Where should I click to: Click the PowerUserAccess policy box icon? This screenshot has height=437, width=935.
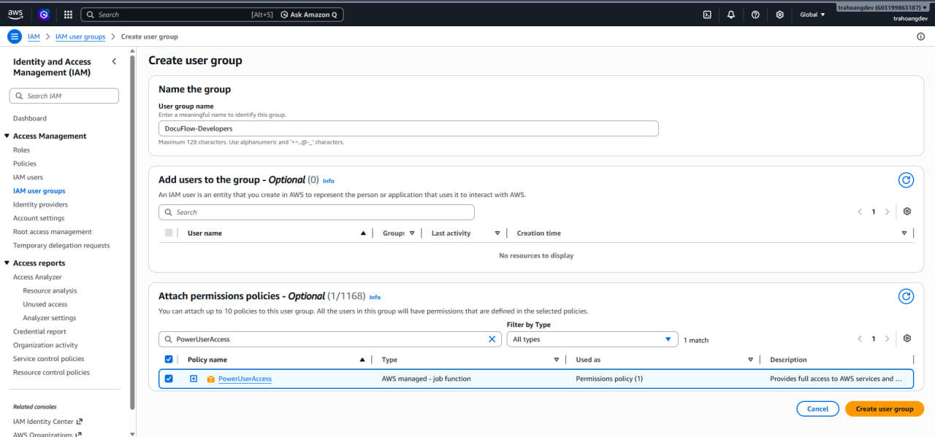[211, 379]
